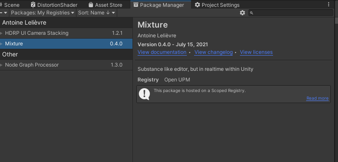Click the Other group header

tap(66, 54)
